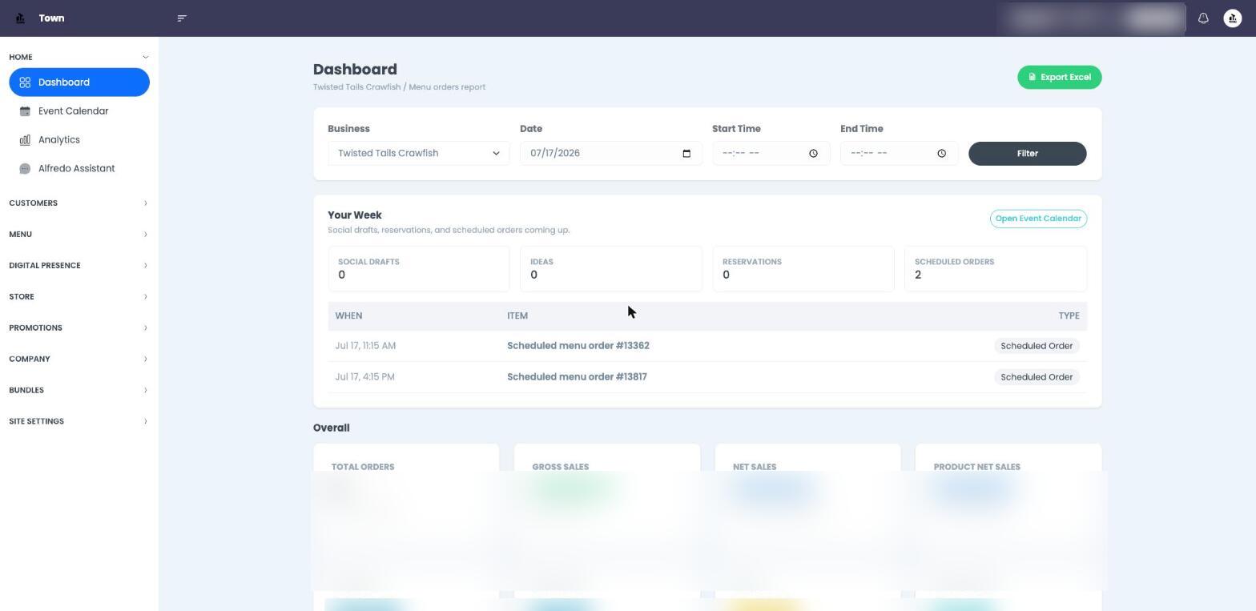
Task: Toggle the sidebar collapse menu icon
Action: (182, 18)
